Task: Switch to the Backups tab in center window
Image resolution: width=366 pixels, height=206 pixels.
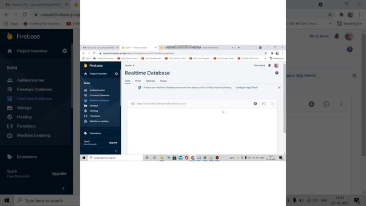Action: point(150,81)
